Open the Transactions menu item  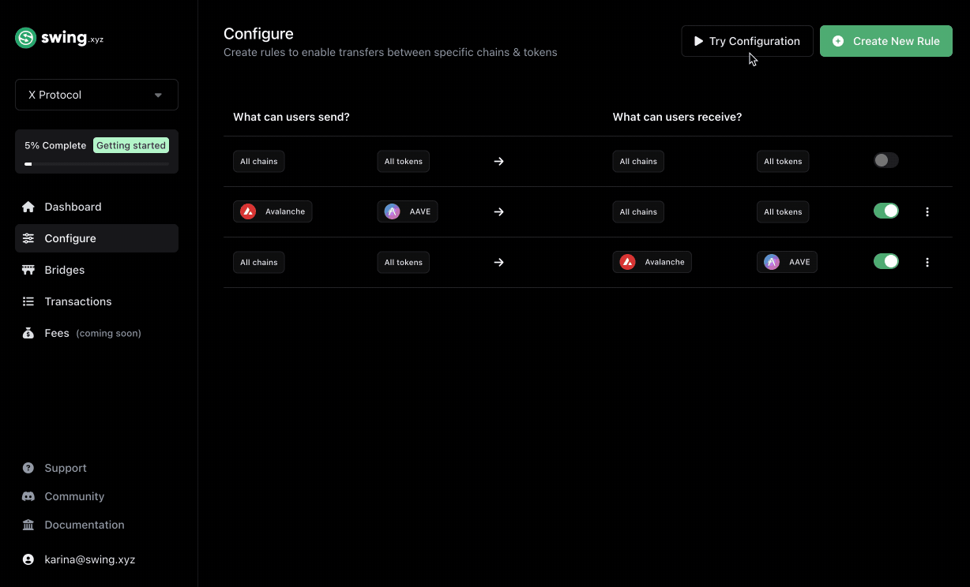77,301
